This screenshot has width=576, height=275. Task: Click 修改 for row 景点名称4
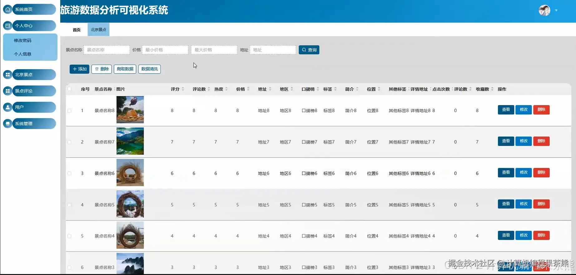(524, 235)
